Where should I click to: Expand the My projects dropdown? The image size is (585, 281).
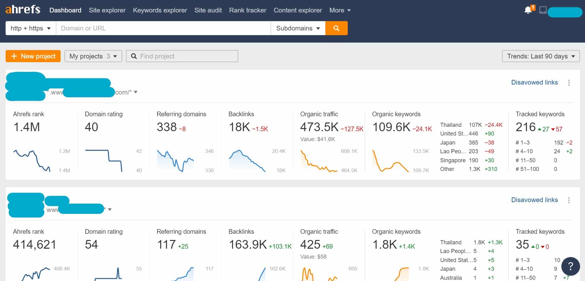[x=93, y=56]
